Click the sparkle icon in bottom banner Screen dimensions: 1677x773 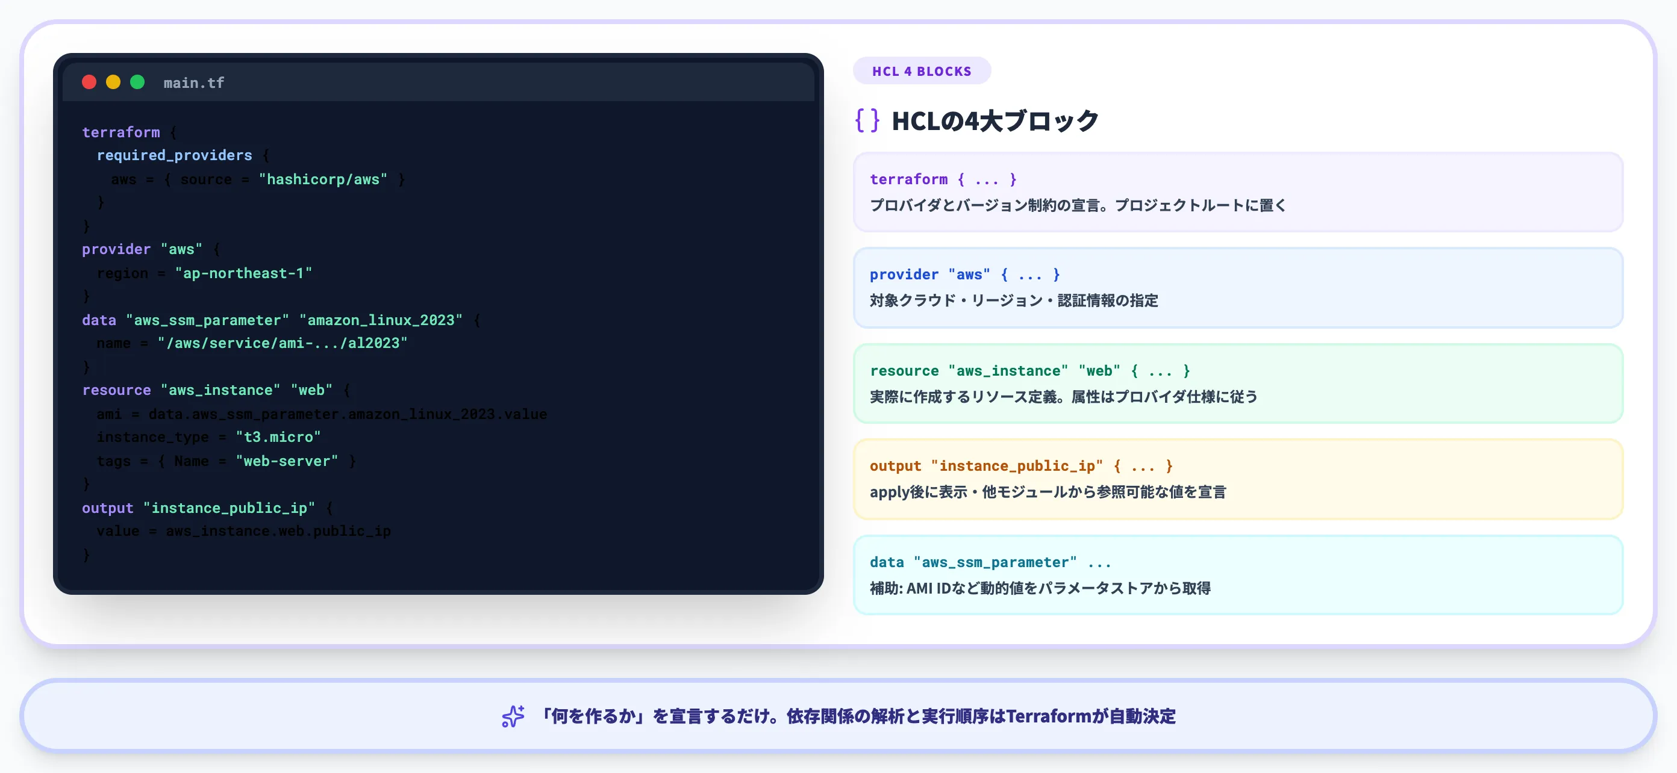tap(513, 716)
